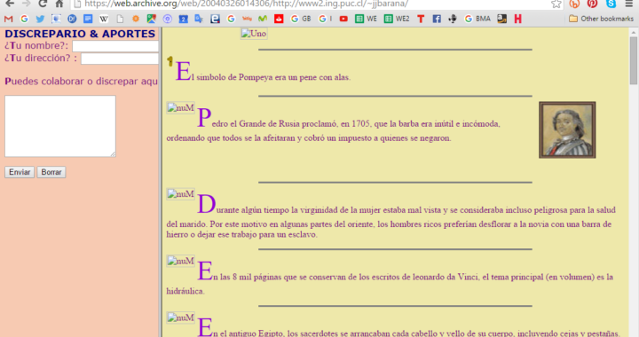
Task: Open the Facebook bookmark
Action: coord(437,19)
